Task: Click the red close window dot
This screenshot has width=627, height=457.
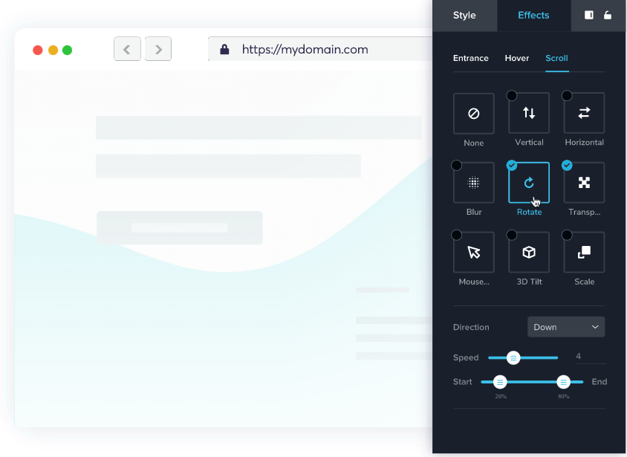Action: 38,50
